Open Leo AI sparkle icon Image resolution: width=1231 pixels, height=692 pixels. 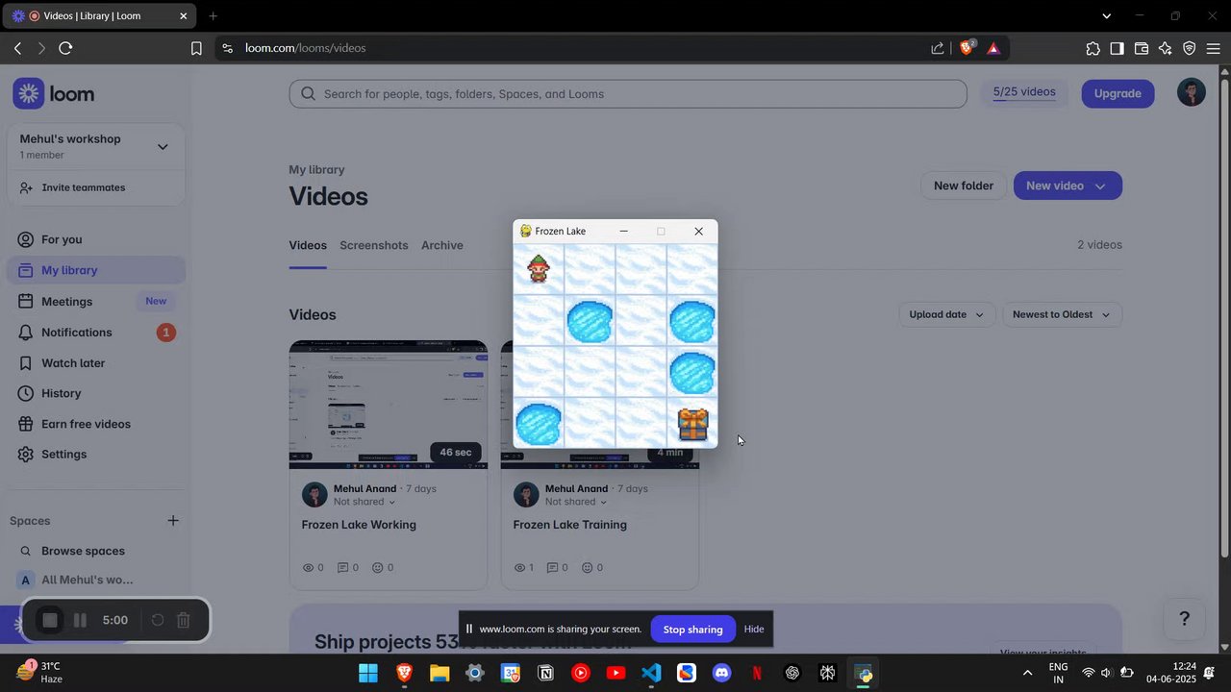pos(1166,48)
